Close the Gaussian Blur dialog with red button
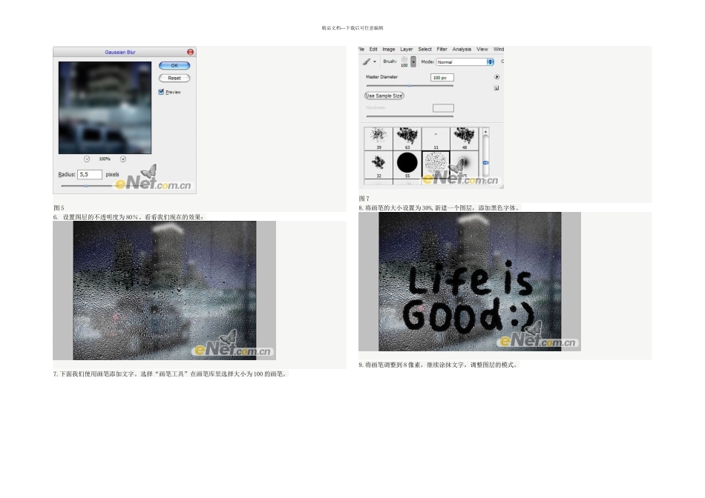 190,52
